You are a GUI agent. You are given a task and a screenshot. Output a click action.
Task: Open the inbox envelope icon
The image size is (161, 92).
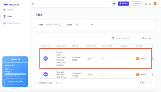click(114, 4)
